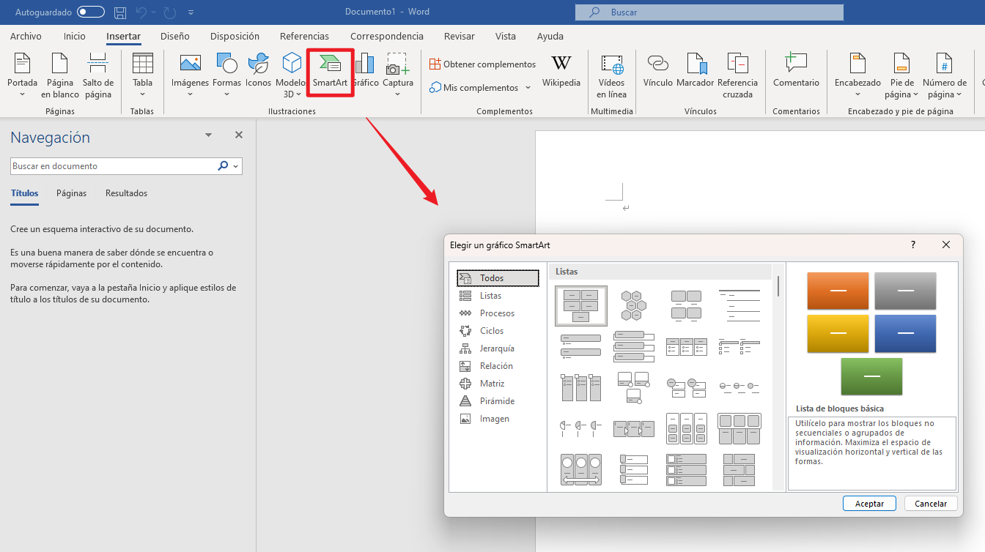Select the Títulos tab in Navegación
Image resolution: width=985 pixels, height=552 pixels.
[x=24, y=193]
